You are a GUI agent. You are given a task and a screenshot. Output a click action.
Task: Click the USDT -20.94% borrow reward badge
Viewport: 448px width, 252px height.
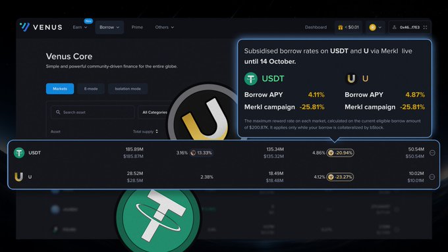[x=341, y=153]
